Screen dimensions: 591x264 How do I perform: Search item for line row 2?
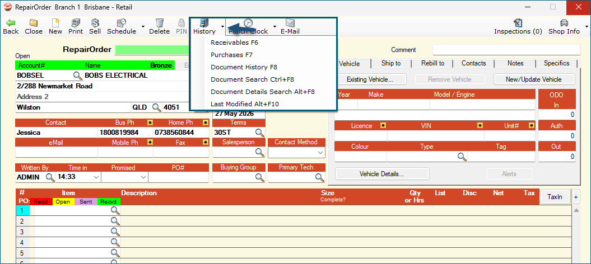pyautogui.click(x=115, y=221)
